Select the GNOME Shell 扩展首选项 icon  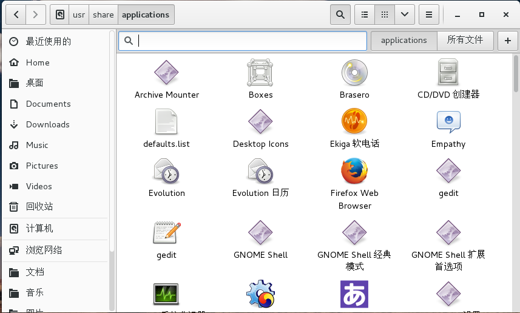tap(448, 233)
